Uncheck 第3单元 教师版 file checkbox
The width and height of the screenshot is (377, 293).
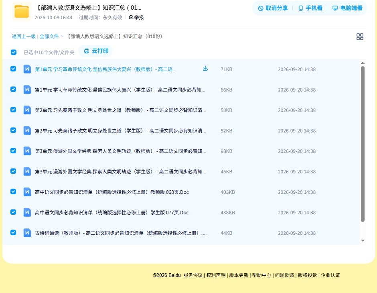[x=13, y=151]
